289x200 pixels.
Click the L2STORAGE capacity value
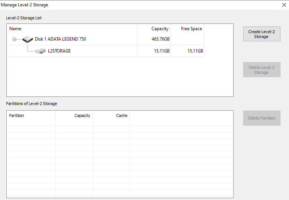click(x=162, y=51)
